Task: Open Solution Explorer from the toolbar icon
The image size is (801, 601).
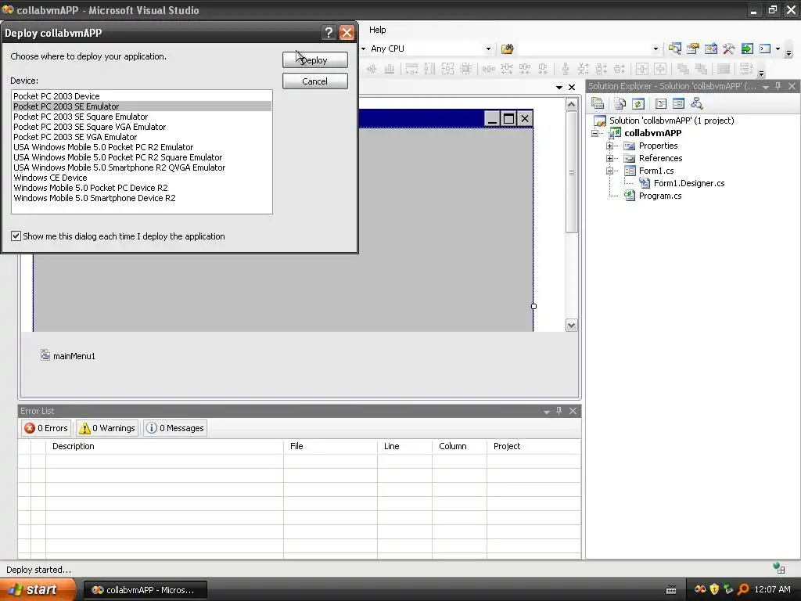Action: click(675, 49)
